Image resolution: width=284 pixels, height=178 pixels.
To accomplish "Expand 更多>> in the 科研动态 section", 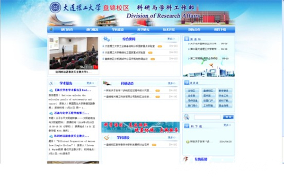I will [x=171, y=83].
